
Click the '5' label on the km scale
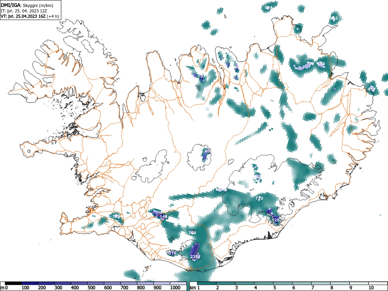coord(275,288)
